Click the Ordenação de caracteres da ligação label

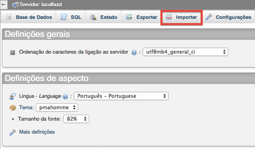(x=74, y=52)
